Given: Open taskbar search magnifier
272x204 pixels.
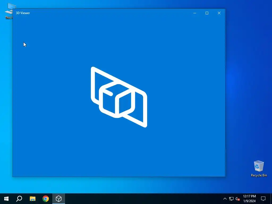Looking at the screenshot, I should click(x=19, y=199).
